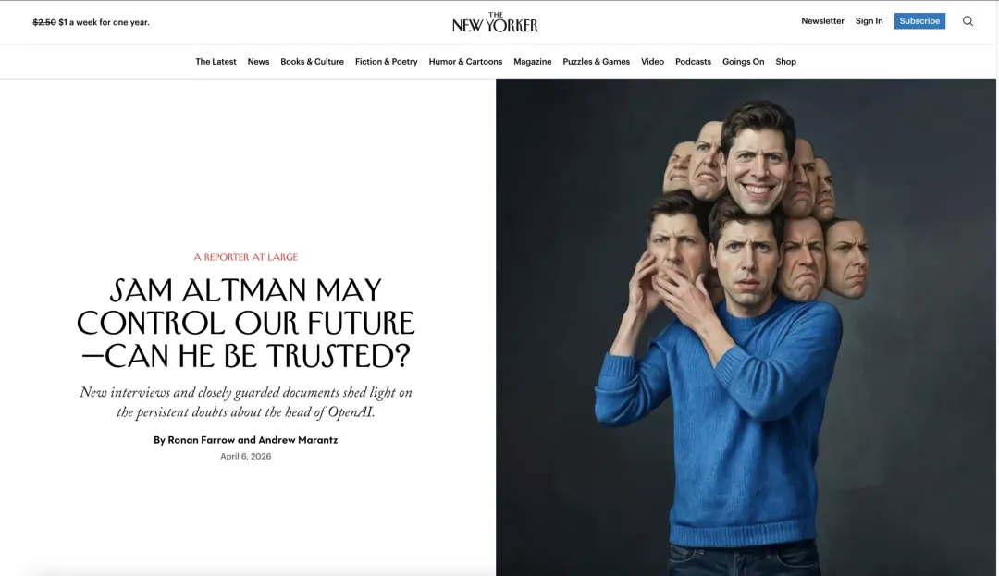Go to the Video section
999x576 pixels.
652,62
